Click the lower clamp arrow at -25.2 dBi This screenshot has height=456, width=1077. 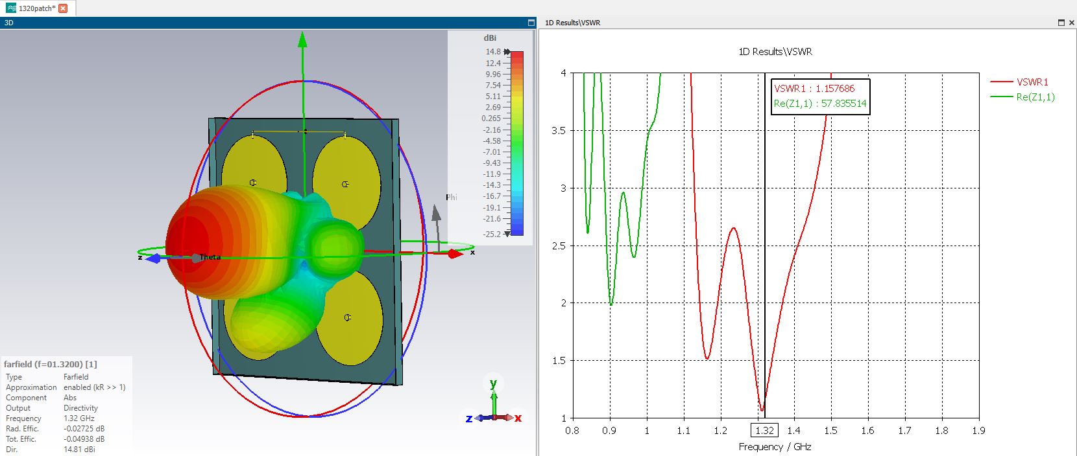[507, 233]
